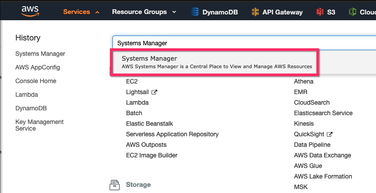376x193 pixels.
Task: Open the Kinesis service
Action: click(x=304, y=124)
